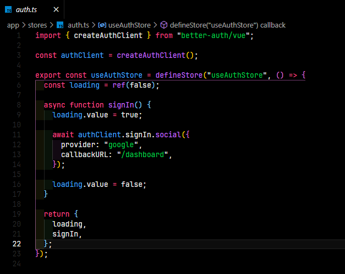
Task: Open the defineStore callback breadcrumb
Action: pos(227,25)
